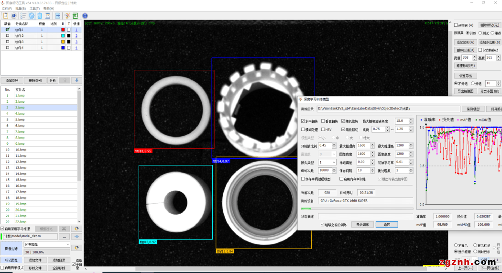Screen dimensions: 502x273
Task: Open the group count dropdown showing 10
Action: tap(491, 83)
